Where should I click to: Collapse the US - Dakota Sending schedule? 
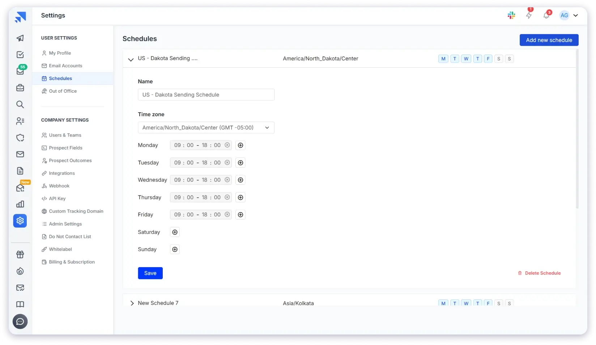pos(131,59)
